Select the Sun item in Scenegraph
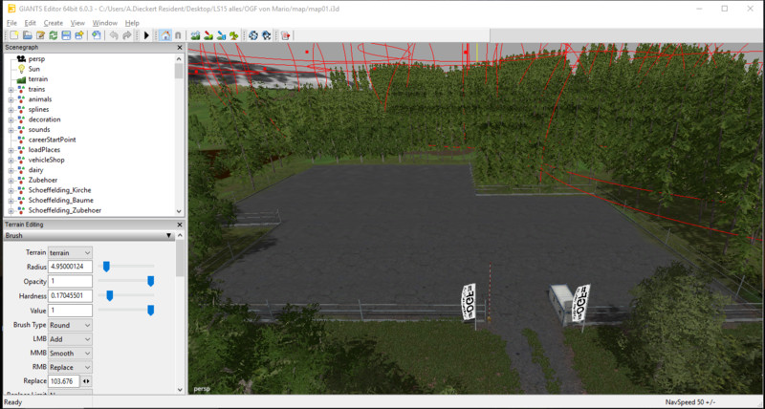Viewport: 765px width, 409px height. click(34, 69)
